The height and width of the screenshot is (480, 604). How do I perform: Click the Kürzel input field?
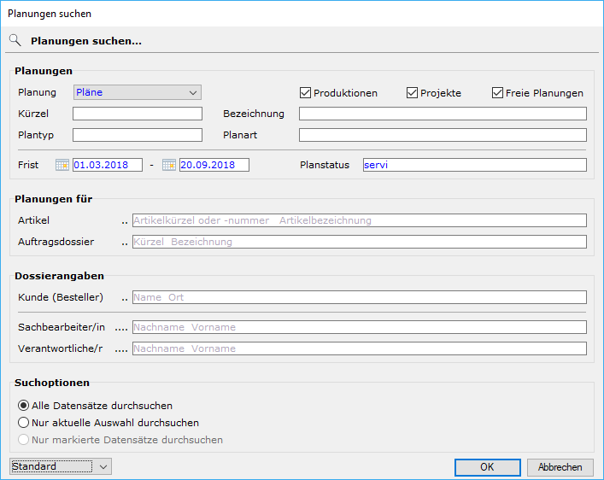[x=137, y=114]
